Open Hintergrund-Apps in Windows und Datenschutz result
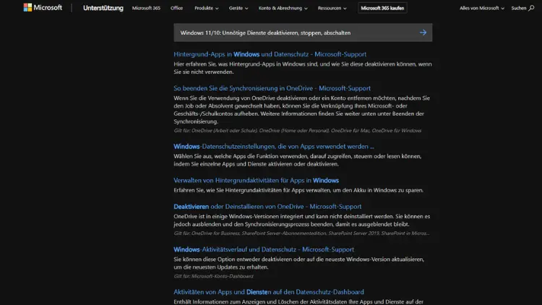 pos(270,54)
